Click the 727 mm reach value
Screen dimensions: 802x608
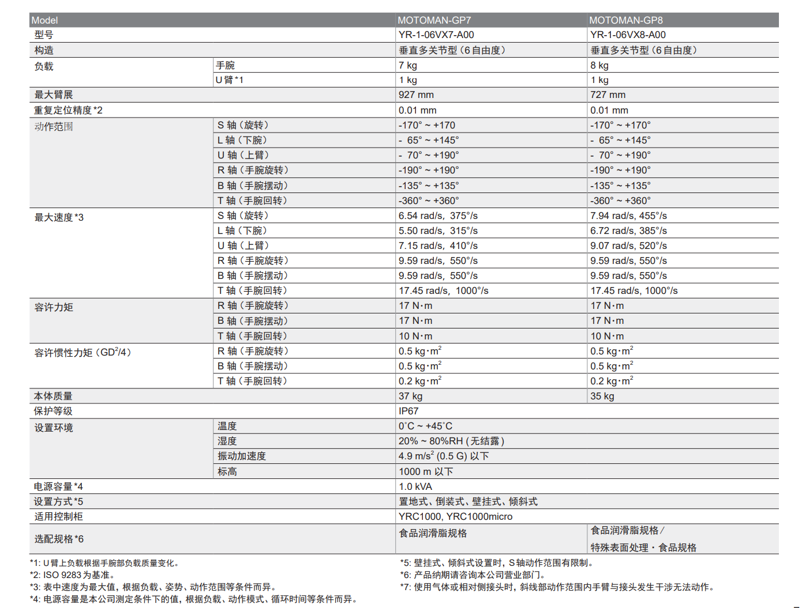pyautogui.click(x=607, y=95)
